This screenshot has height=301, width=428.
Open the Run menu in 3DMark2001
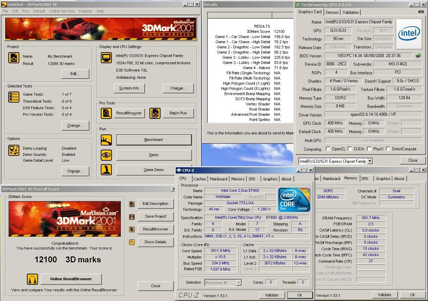coord(26,11)
